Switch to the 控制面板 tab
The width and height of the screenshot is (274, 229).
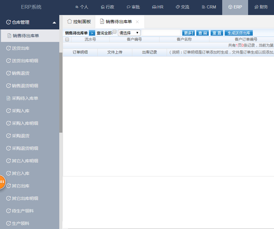click(79, 22)
